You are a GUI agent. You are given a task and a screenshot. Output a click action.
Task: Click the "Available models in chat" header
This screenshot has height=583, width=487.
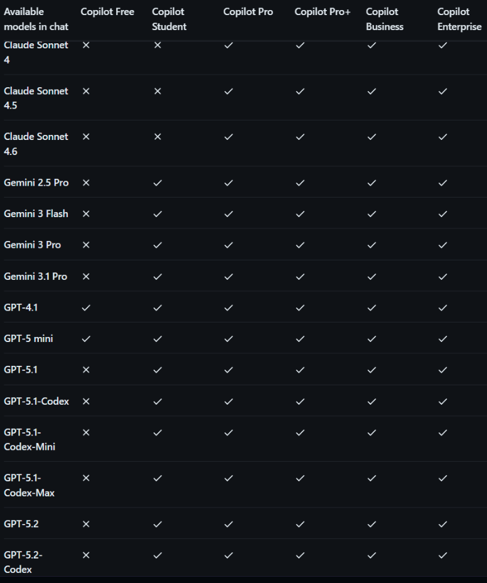(36, 19)
